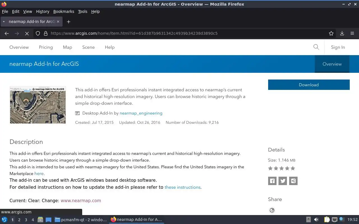
Task: Switch to virtual desktop 3
Action: 26,220
